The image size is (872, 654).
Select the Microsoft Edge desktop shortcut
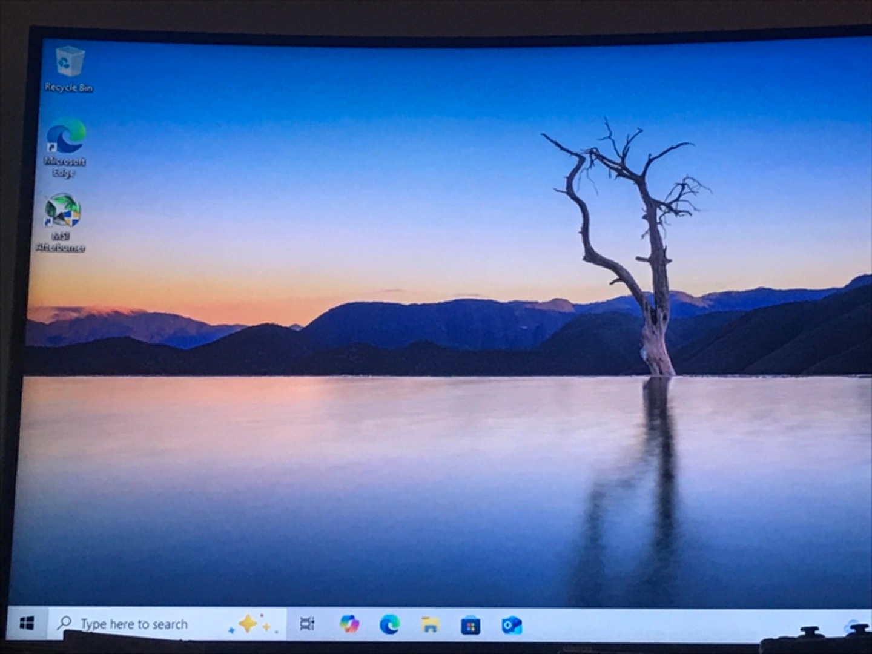65,148
